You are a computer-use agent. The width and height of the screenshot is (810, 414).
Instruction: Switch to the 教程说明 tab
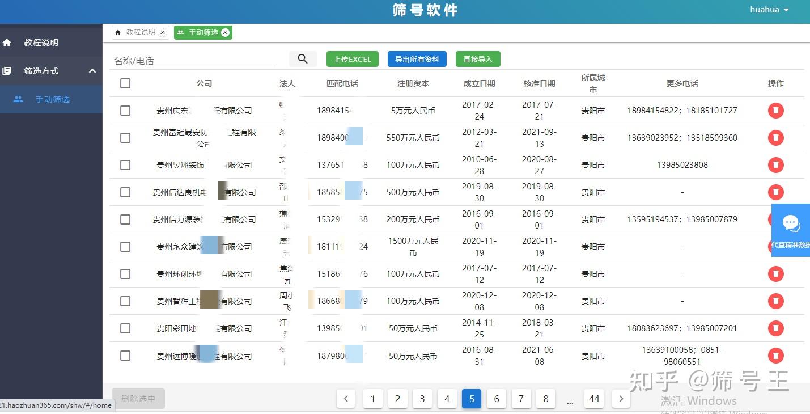click(139, 32)
